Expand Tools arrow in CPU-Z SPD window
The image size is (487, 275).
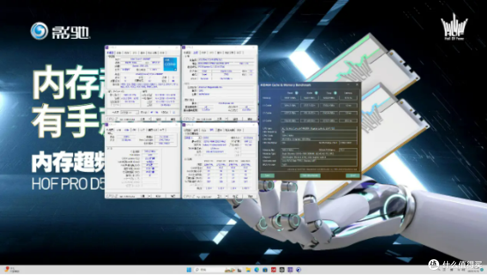[x=226, y=196]
